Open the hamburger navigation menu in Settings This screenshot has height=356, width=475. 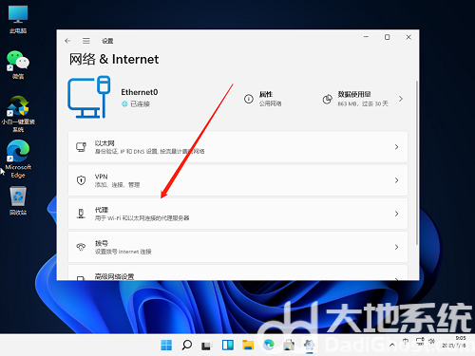tap(86, 41)
